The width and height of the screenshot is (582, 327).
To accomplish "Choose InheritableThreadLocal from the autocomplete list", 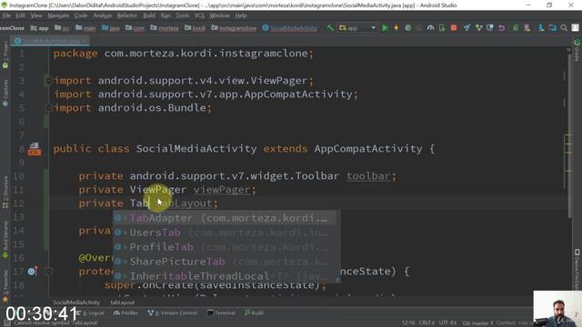I will point(225,276).
